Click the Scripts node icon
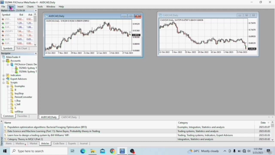 [x=8, y=82]
